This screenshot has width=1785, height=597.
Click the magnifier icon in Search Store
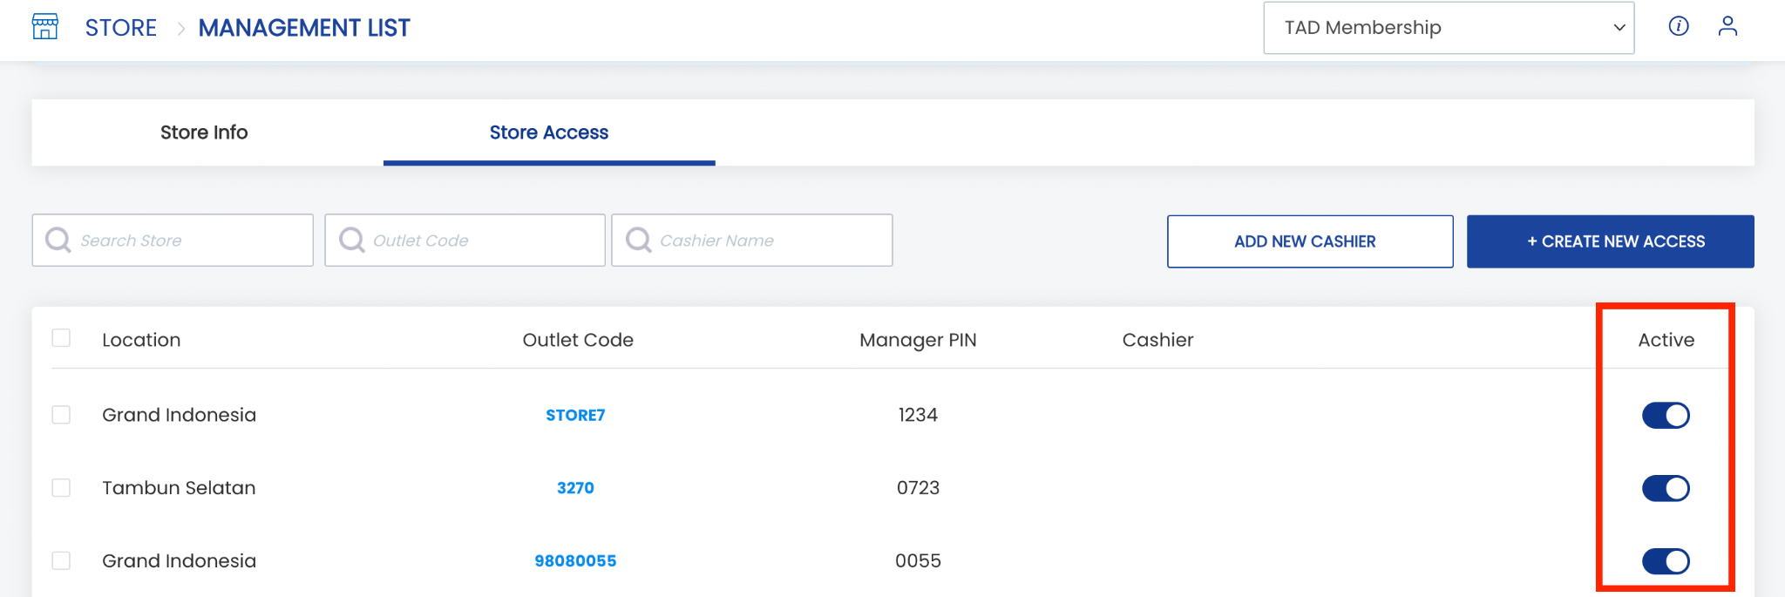(58, 240)
